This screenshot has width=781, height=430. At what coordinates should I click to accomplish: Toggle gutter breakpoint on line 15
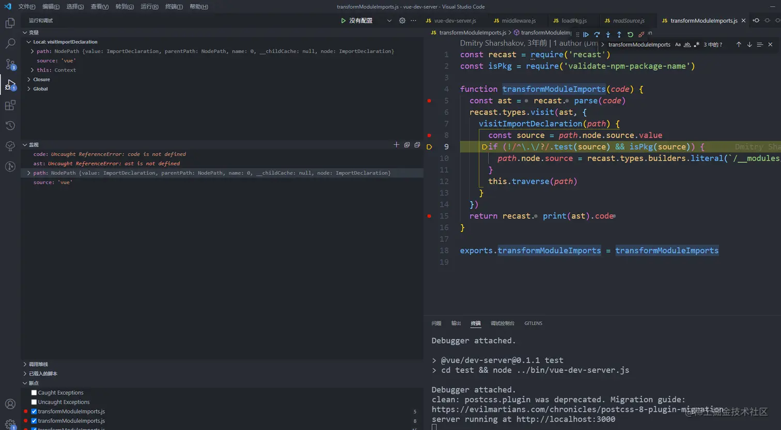[x=429, y=216]
